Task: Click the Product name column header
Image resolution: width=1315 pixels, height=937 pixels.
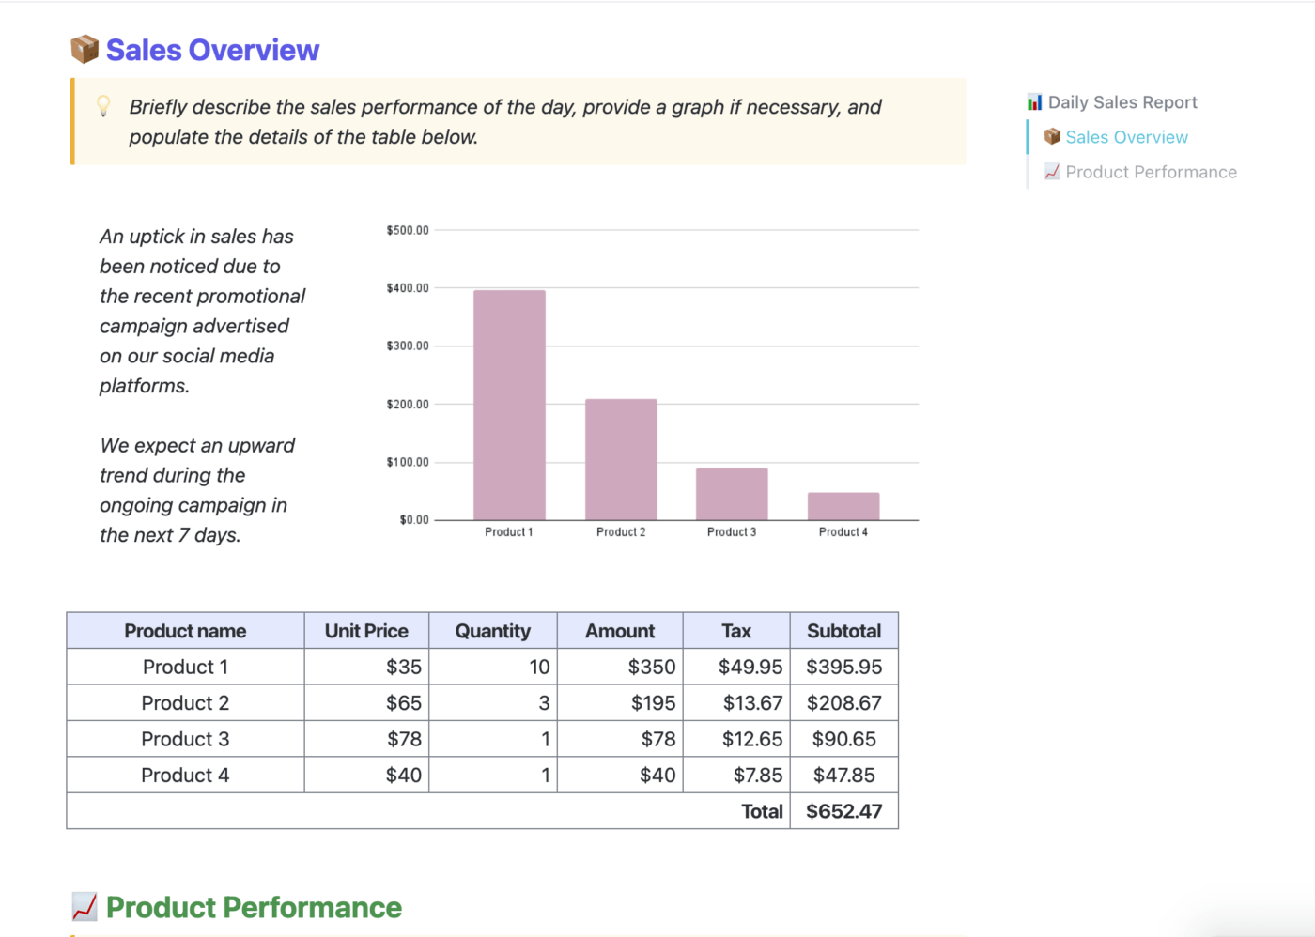Action: [x=185, y=631]
